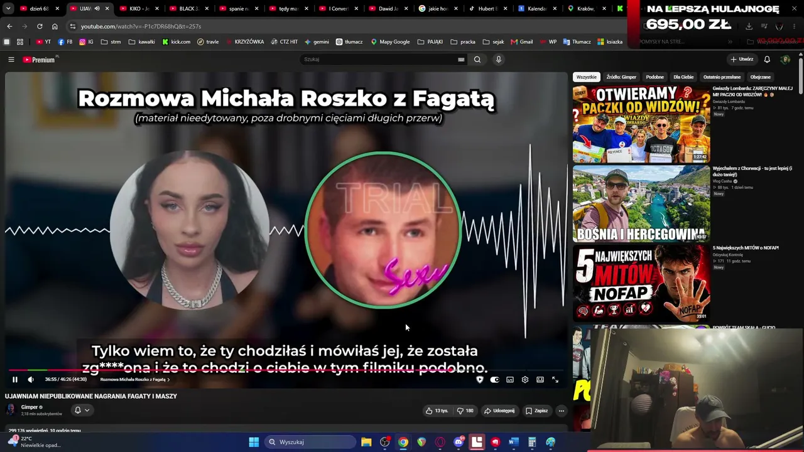Enter fullscreen mode for the video

click(x=555, y=379)
